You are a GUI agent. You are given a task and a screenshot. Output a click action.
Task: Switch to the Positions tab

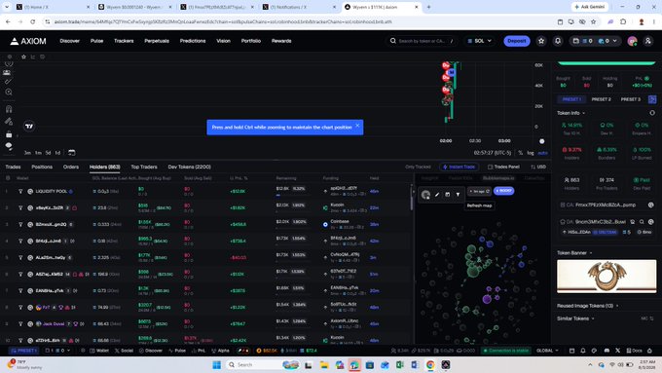pos(42,167)
